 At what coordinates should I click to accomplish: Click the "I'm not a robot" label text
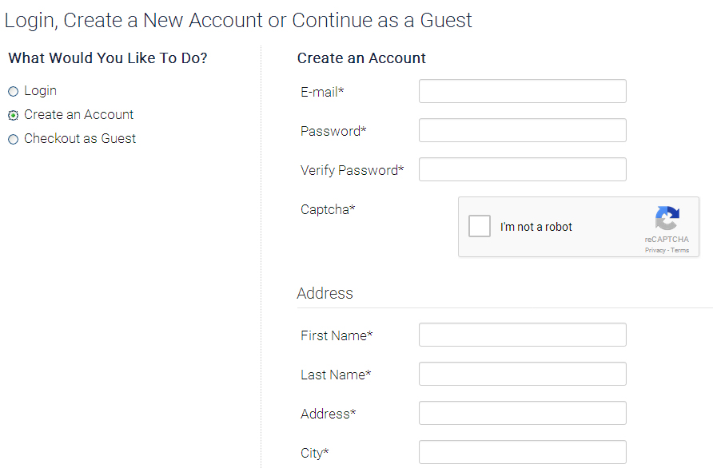536,227
